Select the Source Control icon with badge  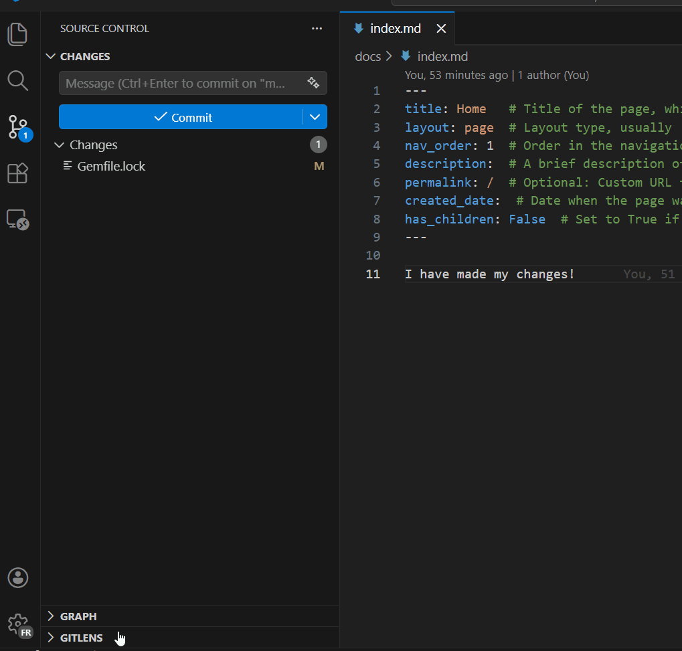18,126
